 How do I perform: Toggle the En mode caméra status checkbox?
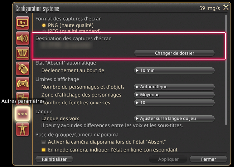pyautogui.click(x=44, y=150)
